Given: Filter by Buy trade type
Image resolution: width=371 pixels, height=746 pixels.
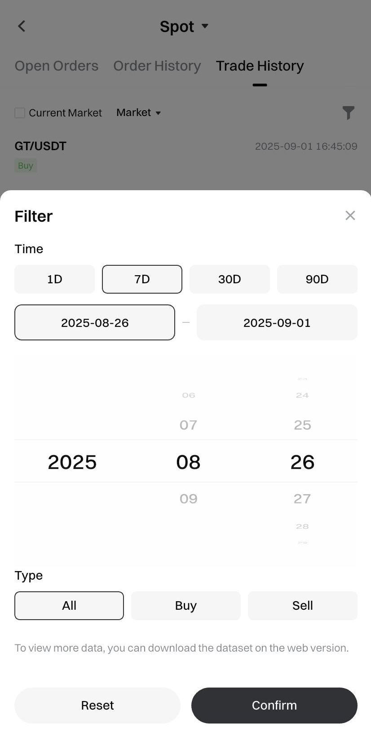Looking at the screenshot, I should pos(186,606).
